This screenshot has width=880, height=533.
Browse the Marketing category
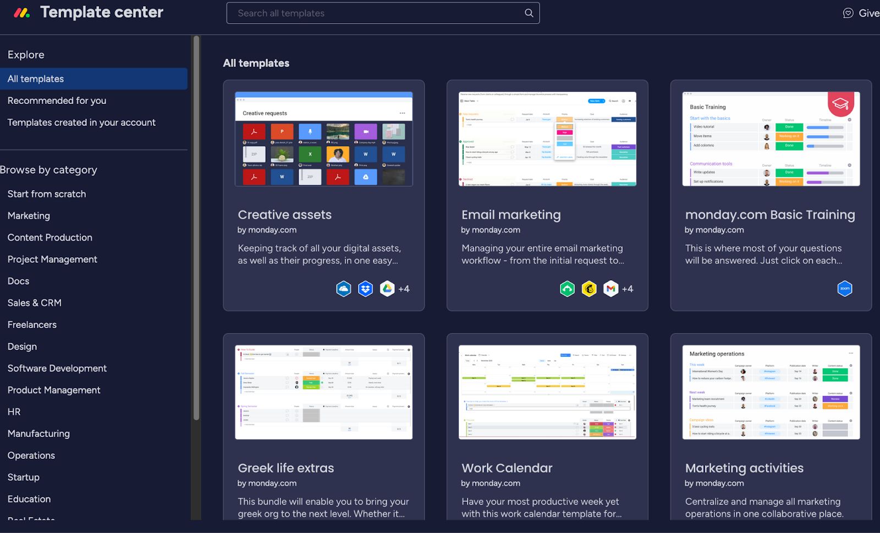point(29,216)
